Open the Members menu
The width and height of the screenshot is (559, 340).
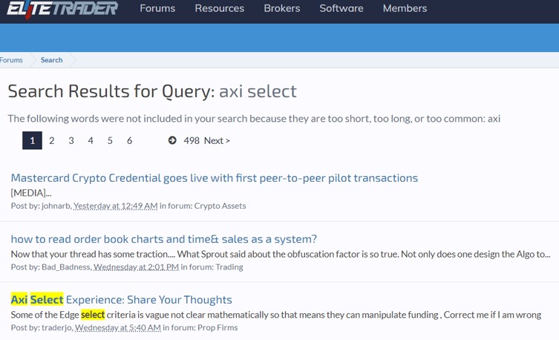pos(405,8)
